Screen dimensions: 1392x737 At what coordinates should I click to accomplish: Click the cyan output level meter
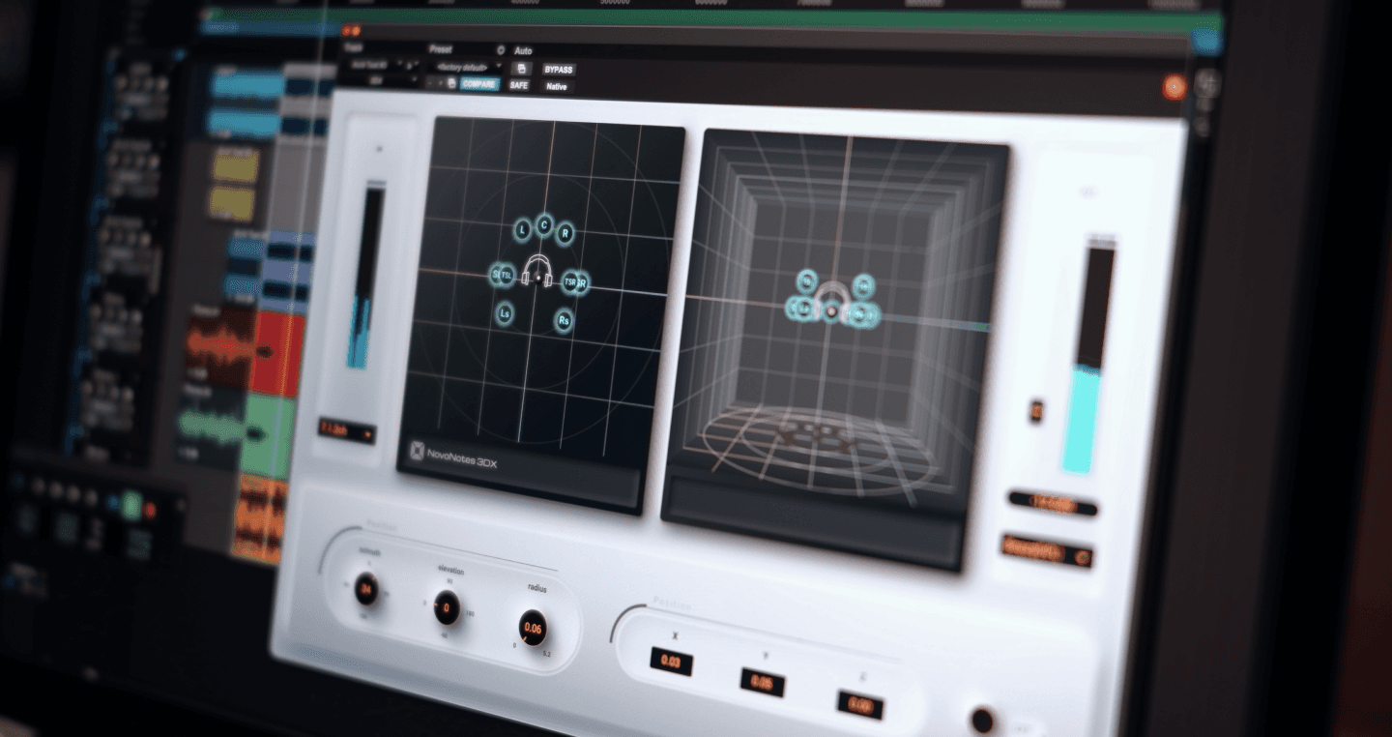click(x=1087, y=359)
